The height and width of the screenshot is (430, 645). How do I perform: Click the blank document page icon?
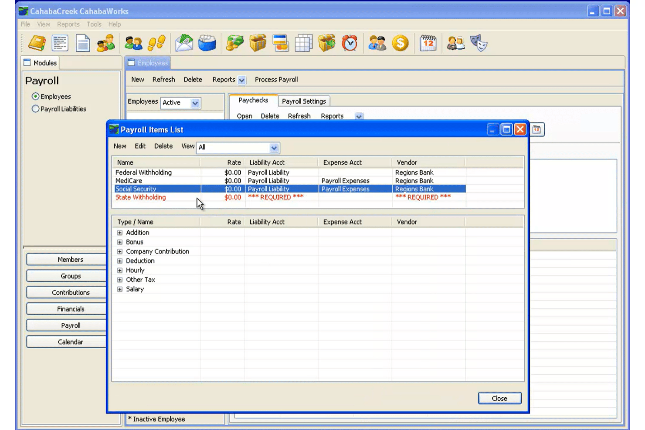(83, 43)
